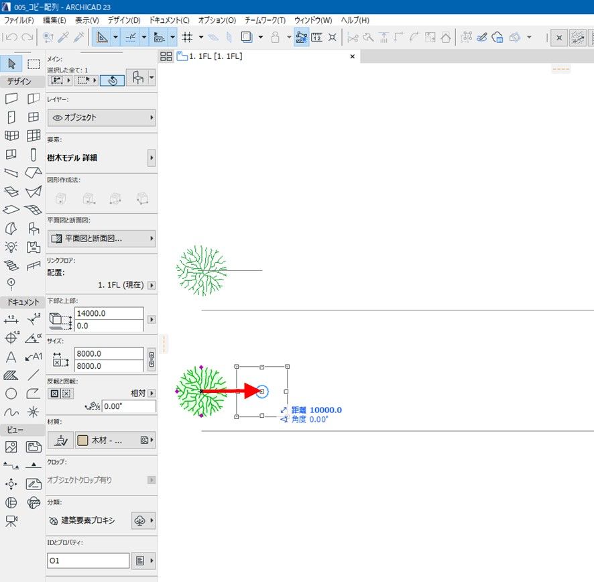This screenshot has width=594, height=582.
Task: Select the Marquee tool
Action: 34,64
